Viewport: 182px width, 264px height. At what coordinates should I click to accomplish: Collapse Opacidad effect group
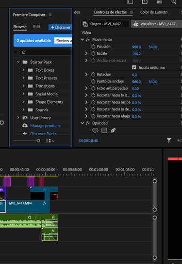(83, 123)
